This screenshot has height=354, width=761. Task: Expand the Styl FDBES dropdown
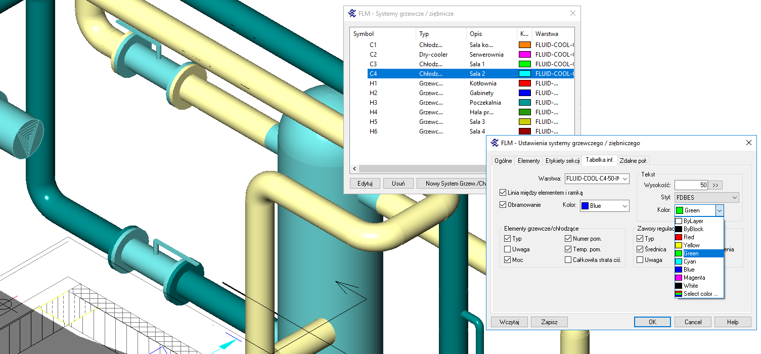[706, 197]
